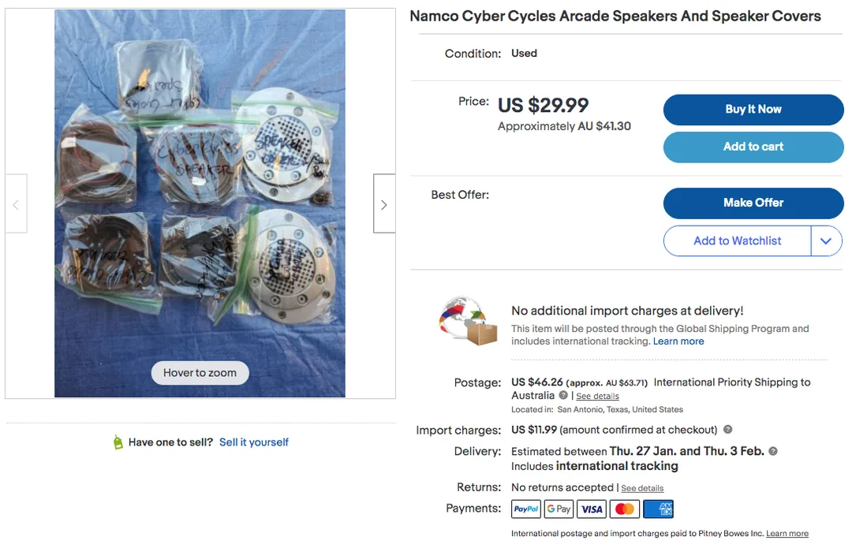Click the Mastercard payment icon
The height and width of the screenshot is (548, 852).
[x=625, y=509]
